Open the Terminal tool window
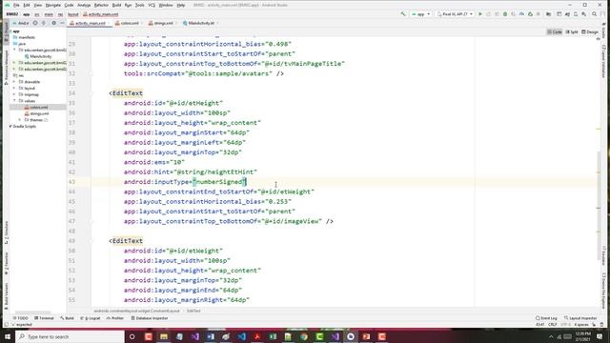 (44, 318)
